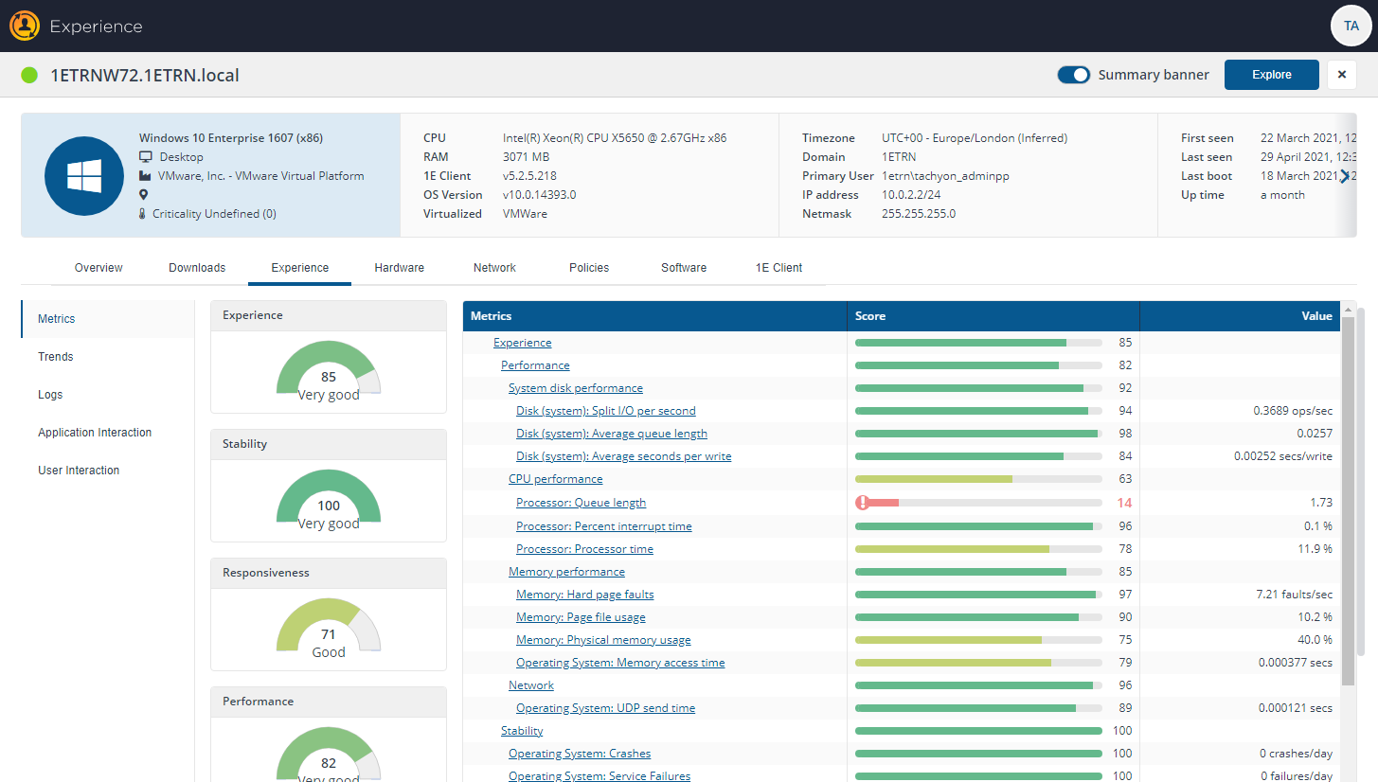Click the criticality thermometer icon
The height and width of the screenshot is (782, 1378).
click(x=143, y=214)
